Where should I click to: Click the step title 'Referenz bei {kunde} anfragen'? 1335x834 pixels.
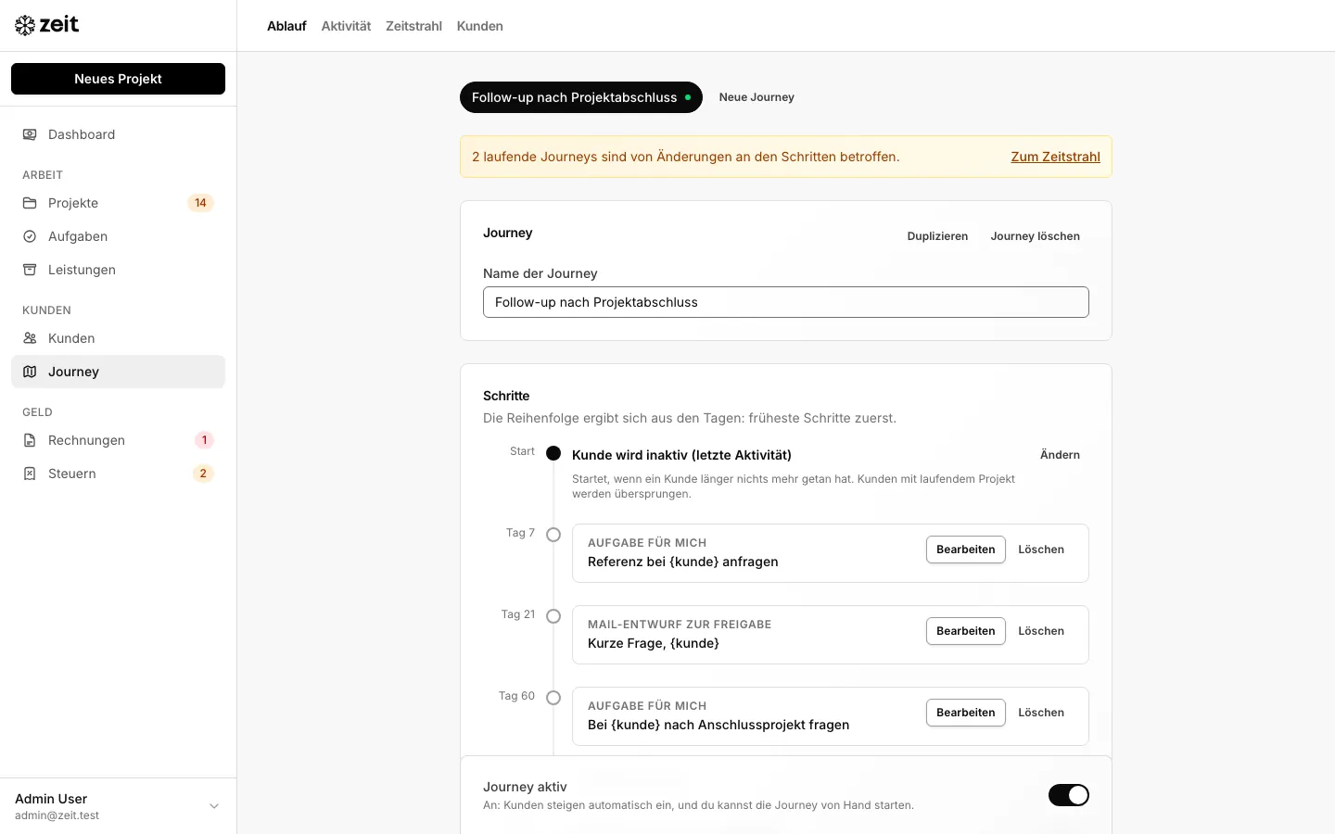click(683, 562)
